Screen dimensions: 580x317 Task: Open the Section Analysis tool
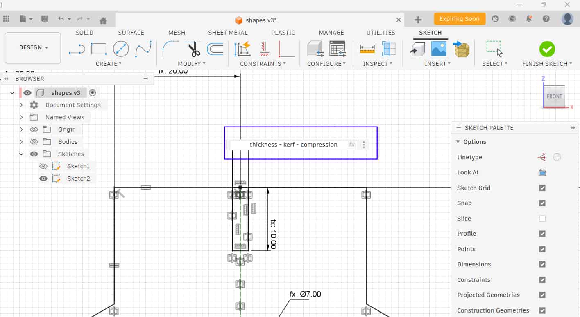(389, 49)
